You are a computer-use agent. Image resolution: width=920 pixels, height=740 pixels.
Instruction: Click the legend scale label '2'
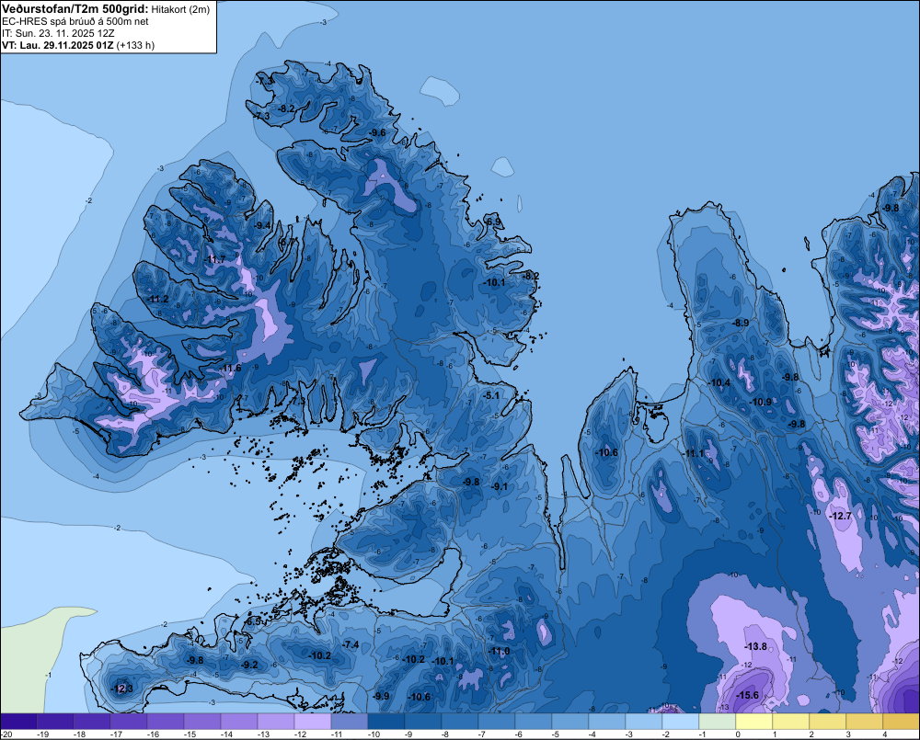(811, 734)
